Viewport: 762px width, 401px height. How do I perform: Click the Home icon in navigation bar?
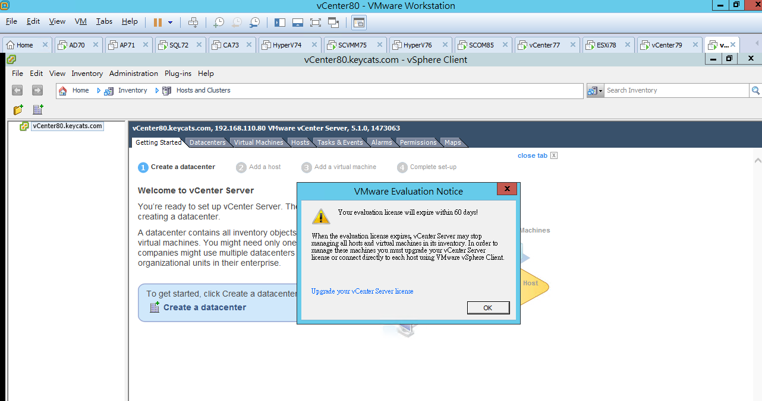point(63,91)
